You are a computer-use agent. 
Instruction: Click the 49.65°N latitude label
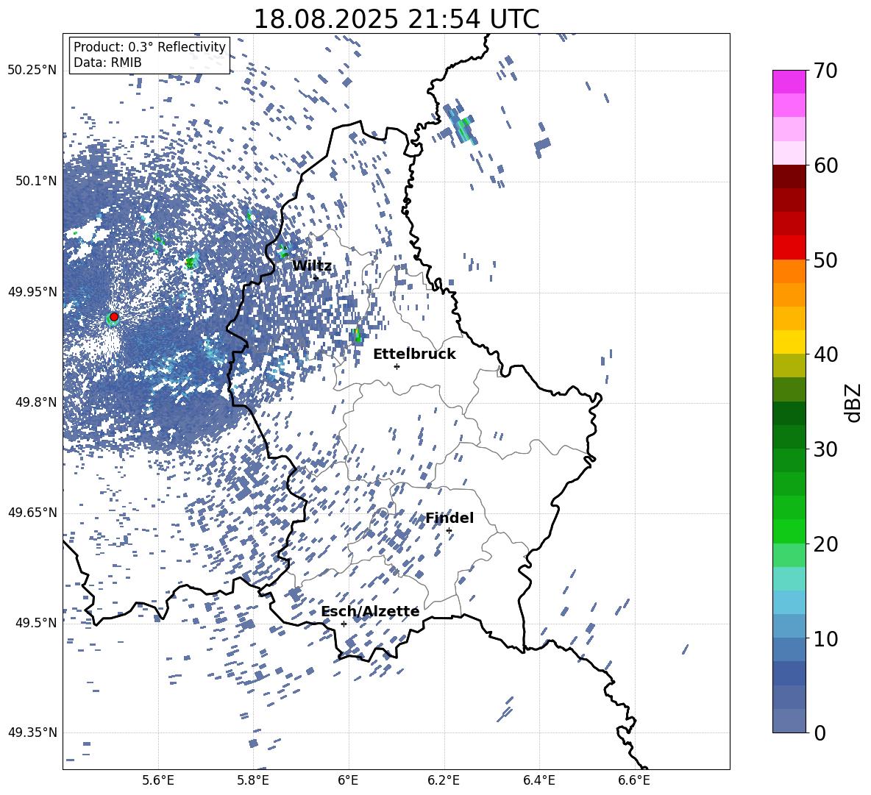pyautogui.click(x=32, y=513)
